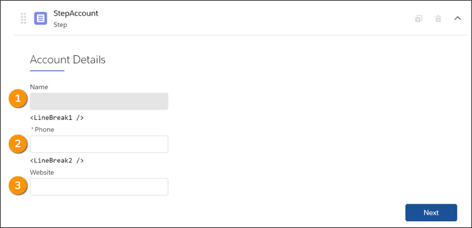Click the delete trash icon
472x228 pixels.
pos(438,18)
